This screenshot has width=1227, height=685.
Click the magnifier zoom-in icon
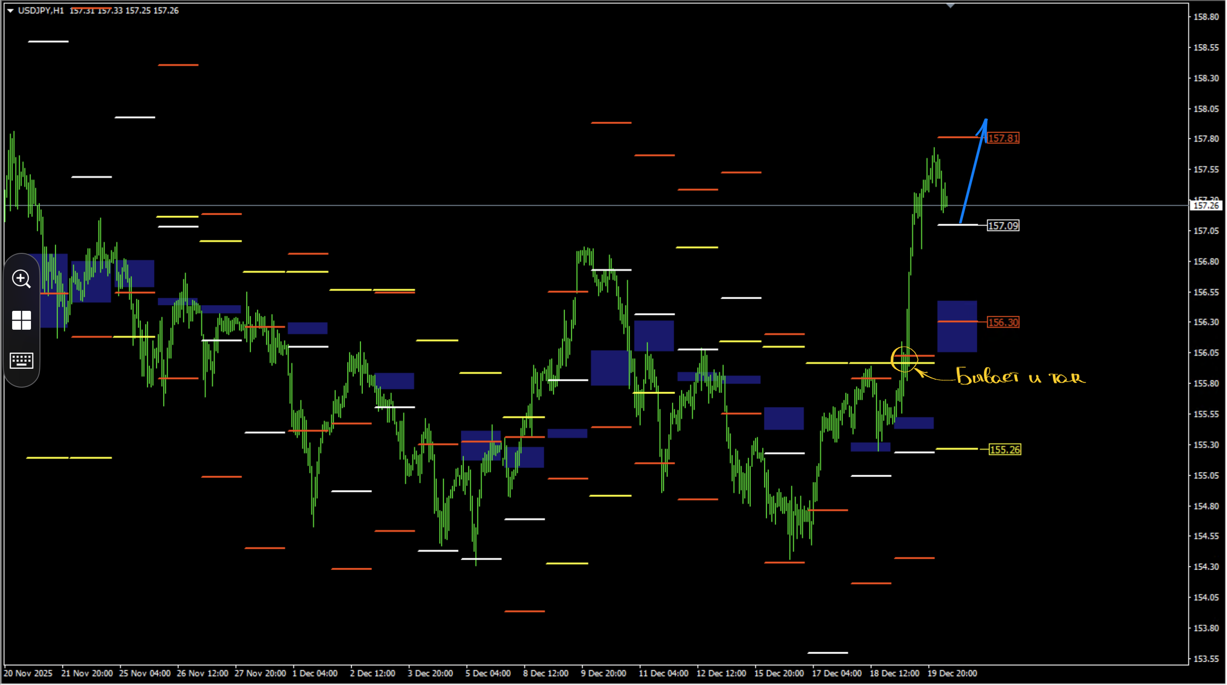[x=22, y=278]
